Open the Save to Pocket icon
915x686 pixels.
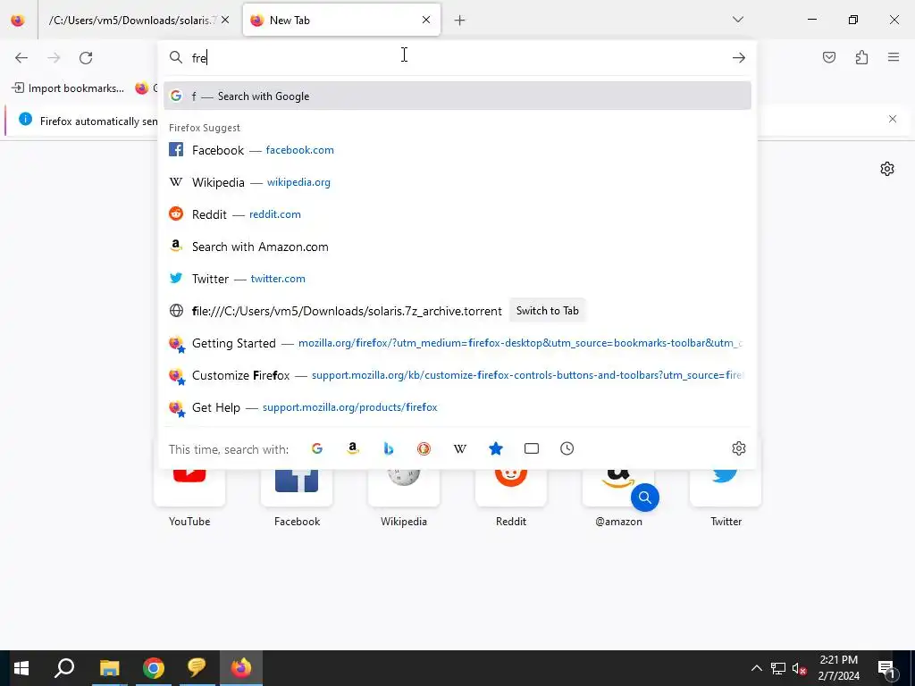828,57
